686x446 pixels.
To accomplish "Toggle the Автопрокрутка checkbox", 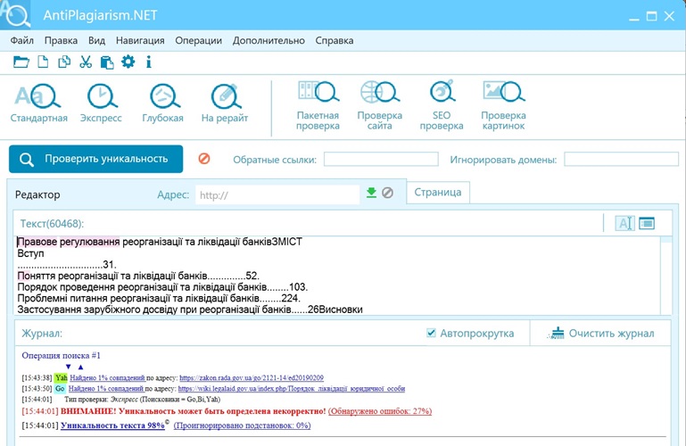I will click(x=431, y=334).
